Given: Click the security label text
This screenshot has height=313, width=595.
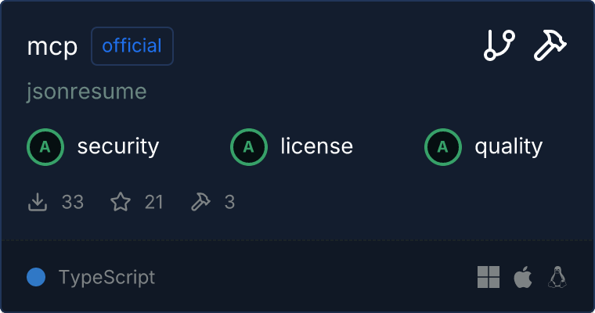Looking at the screenshot, I should [118, 146].
